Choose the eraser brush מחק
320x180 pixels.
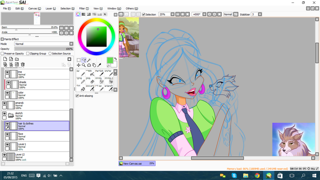point(90,80)
